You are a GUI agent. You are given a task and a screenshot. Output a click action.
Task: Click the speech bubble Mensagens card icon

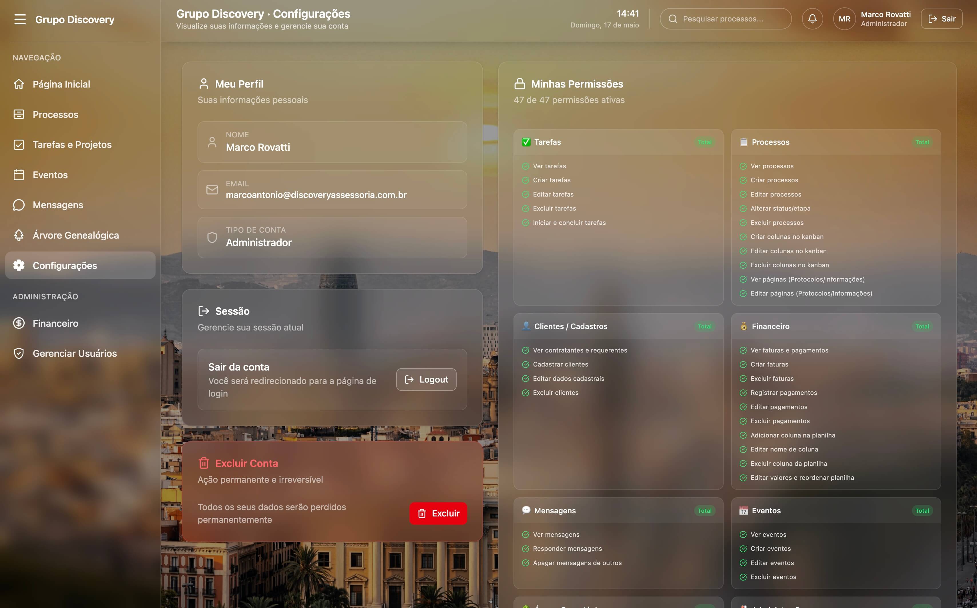point(526,510)
